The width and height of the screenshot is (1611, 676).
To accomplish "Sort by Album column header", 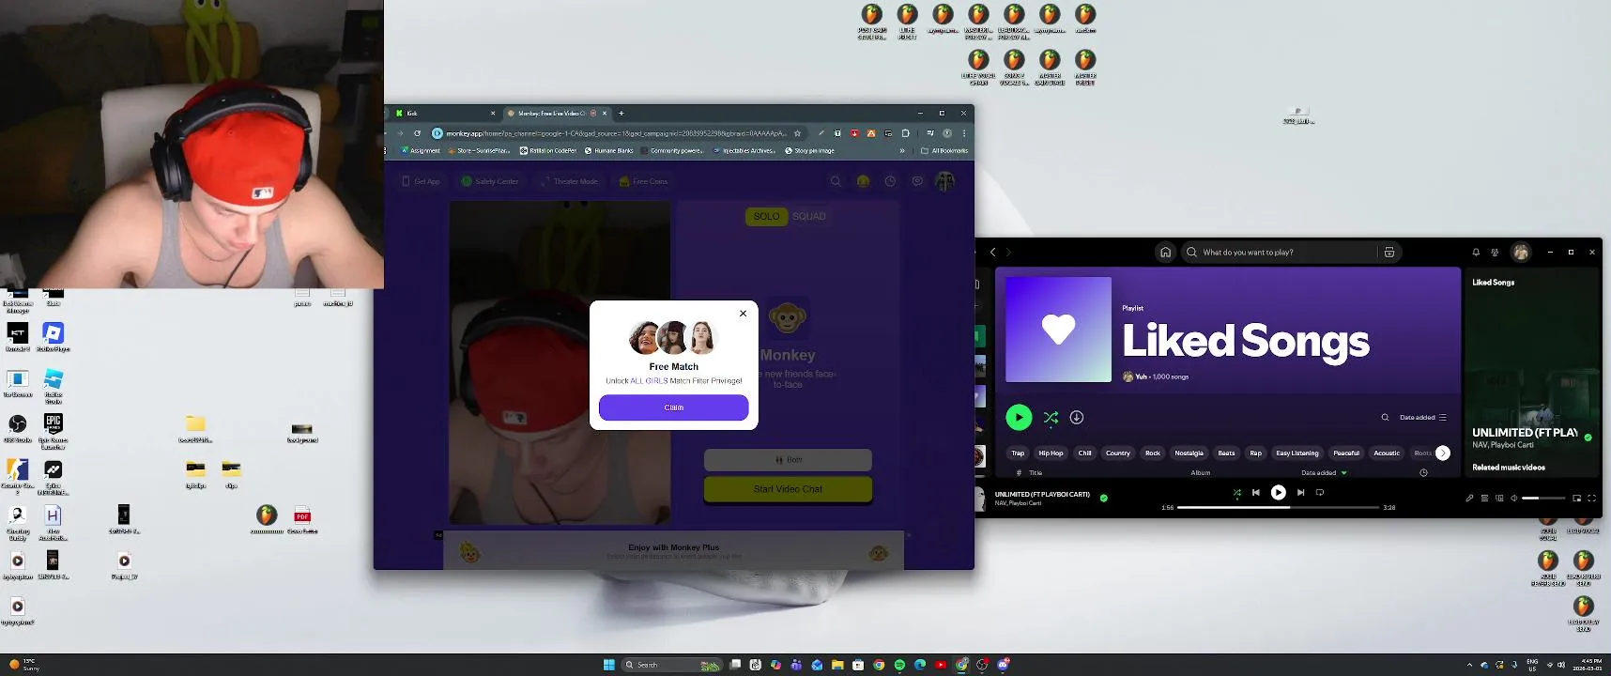I will [x=1201, y=472].
